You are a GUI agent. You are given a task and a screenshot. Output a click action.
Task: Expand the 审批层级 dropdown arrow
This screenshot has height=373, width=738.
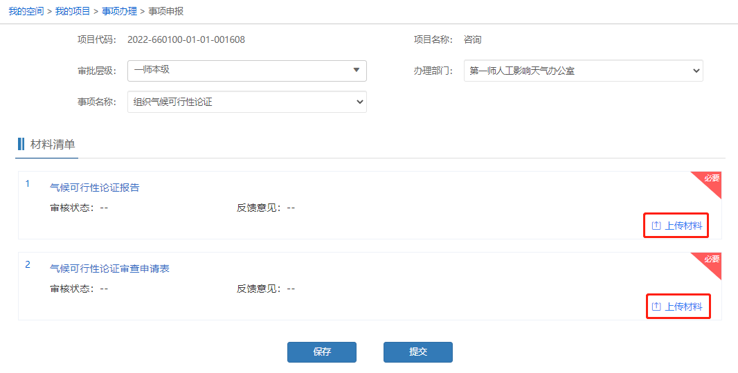pyautogui.click(x=356, y=71)
